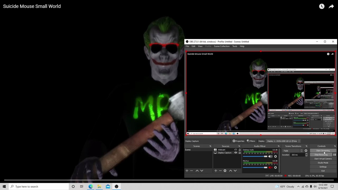Open File Explorer from taskbar

click(99, 187)
